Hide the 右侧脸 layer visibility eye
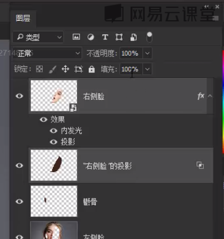The height and width of the screenshot is (239, 224). tap(19, 96)
